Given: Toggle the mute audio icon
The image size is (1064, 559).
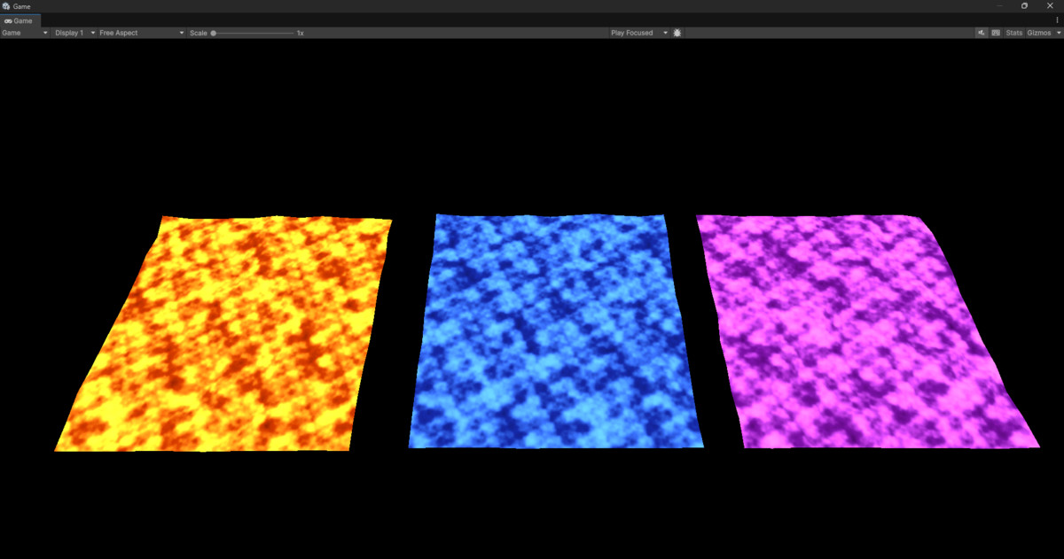Looking at the screenshot, I should (982, 33).
